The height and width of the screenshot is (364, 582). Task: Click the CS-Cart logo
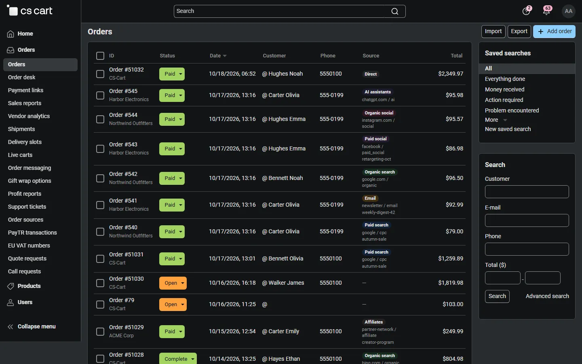[30, 11]
